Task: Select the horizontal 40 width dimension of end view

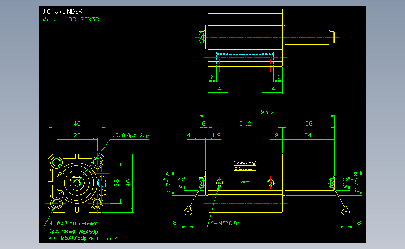Action: 77,124
